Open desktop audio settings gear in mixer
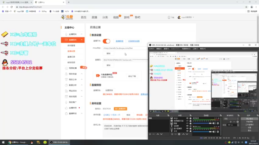The width and height of the screenshot is (259, 145). [218, 123]
